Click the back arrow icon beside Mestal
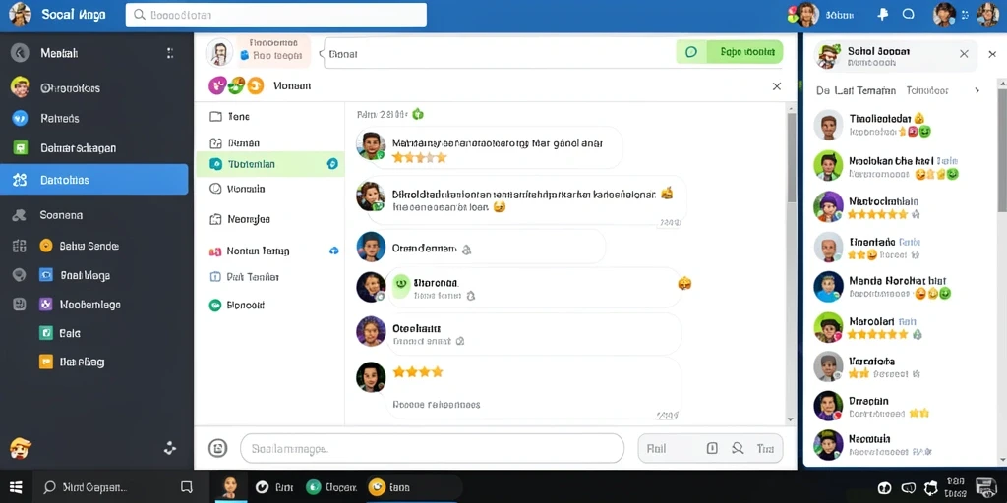 [20, 53]
